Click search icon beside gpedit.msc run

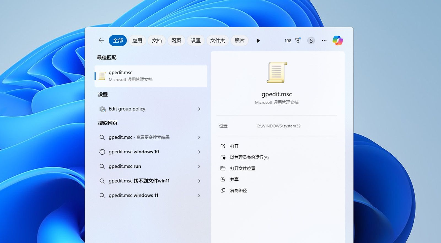102,166
